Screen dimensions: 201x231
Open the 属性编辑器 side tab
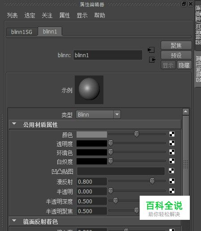[198, 69]
